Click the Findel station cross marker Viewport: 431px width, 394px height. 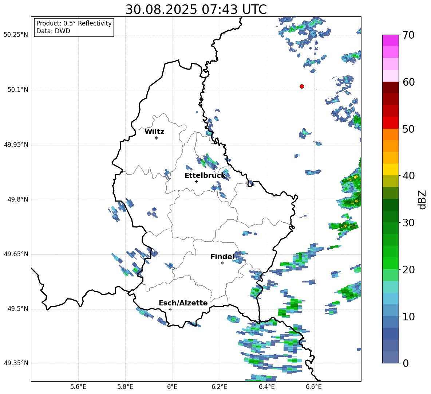point(222,263)
